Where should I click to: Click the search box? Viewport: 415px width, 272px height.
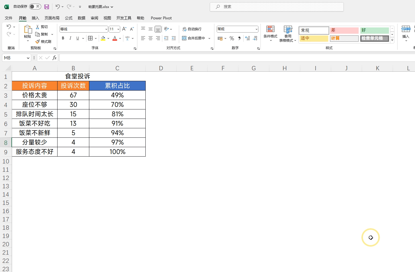[277, 7]
